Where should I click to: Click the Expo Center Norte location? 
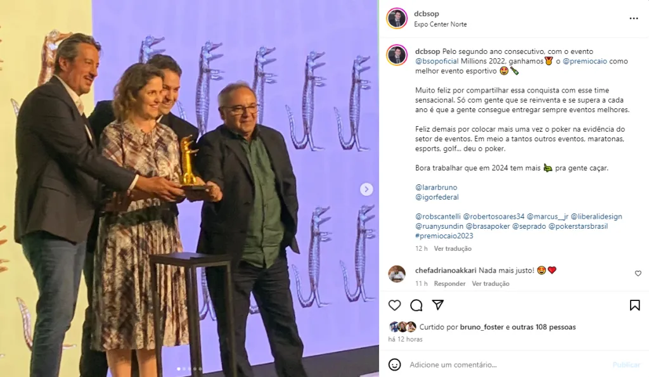(440, 25)
